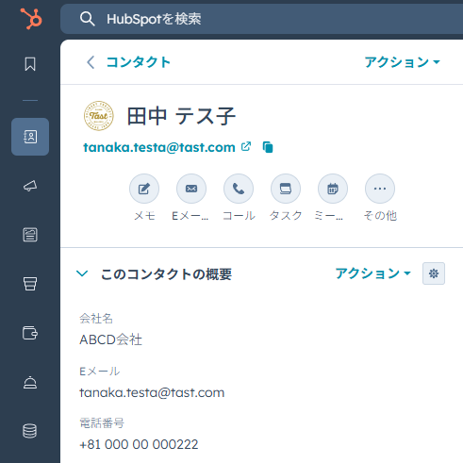Open overview section gear settings
This screenshot has width=463, height=463.
click(434, 273)
